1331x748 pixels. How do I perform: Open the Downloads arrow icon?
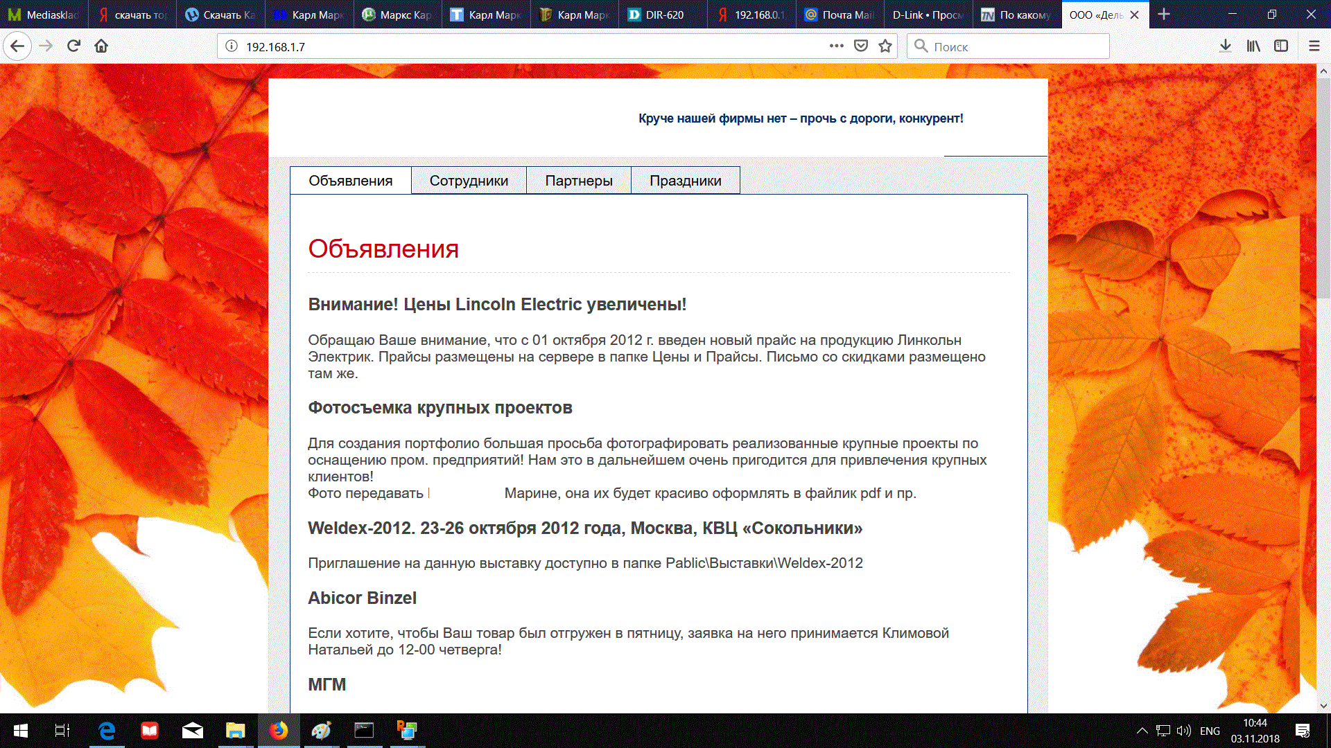point(1226,46)
